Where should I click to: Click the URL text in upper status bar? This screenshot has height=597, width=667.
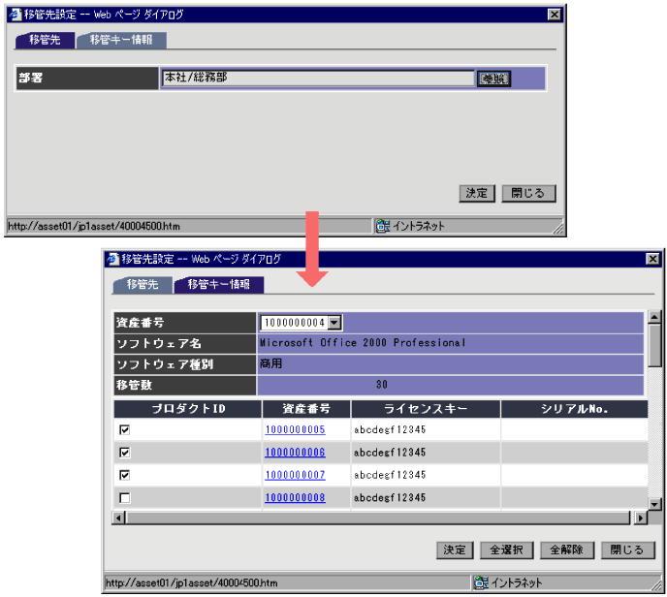point(94,226)
